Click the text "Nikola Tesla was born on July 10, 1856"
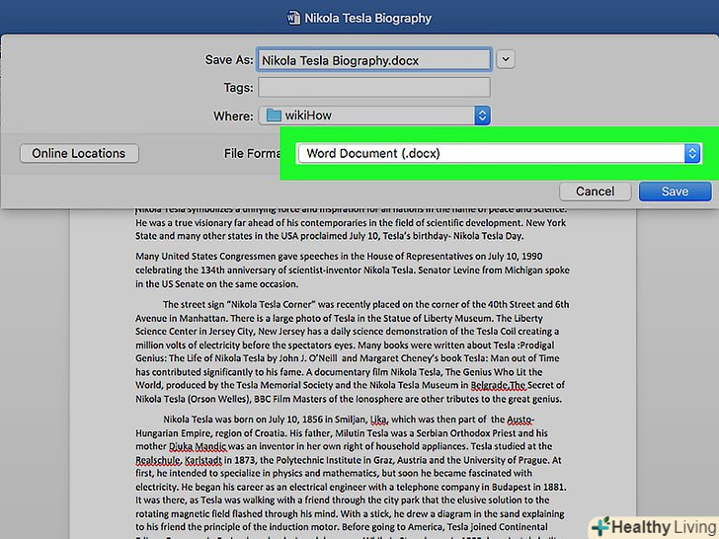Screen dimensions: 719x539 243,419
